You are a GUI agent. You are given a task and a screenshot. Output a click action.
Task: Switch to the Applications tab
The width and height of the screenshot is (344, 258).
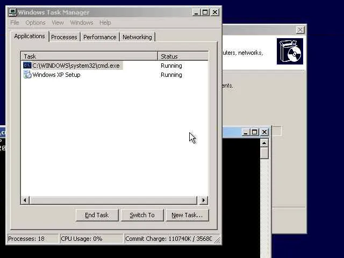(x=30, y=36)
